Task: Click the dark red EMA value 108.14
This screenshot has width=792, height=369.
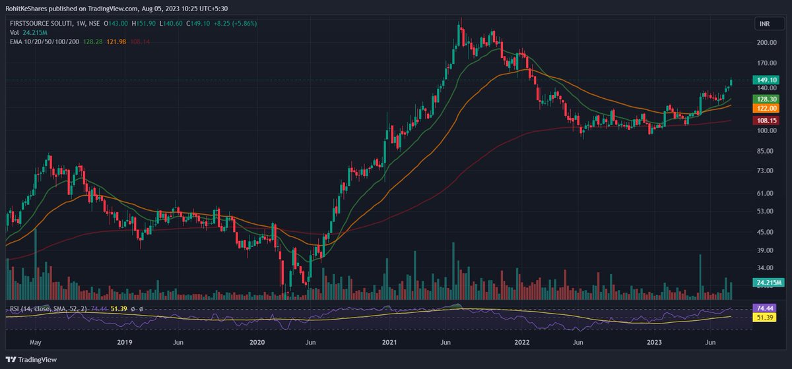Action: point(141,40)
